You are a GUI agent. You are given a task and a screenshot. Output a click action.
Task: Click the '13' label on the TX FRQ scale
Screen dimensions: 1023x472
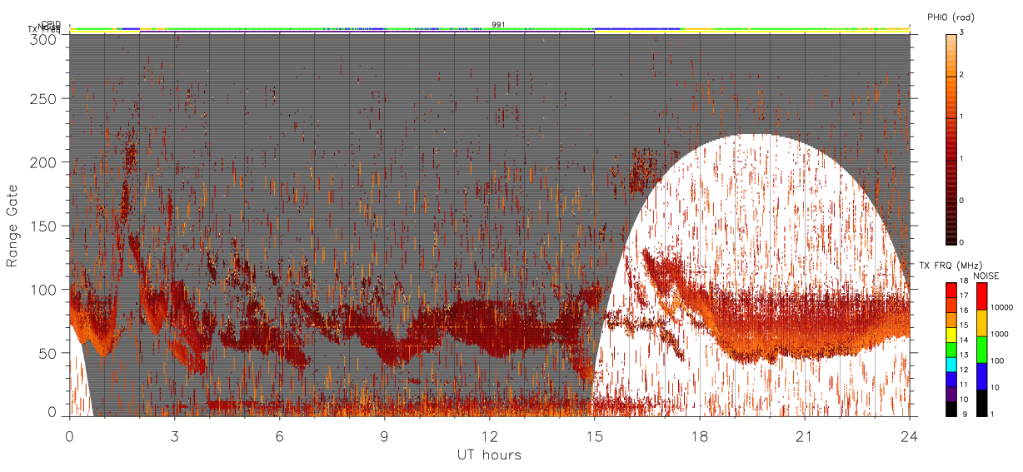pyautogui.click(x=964, y=355)
